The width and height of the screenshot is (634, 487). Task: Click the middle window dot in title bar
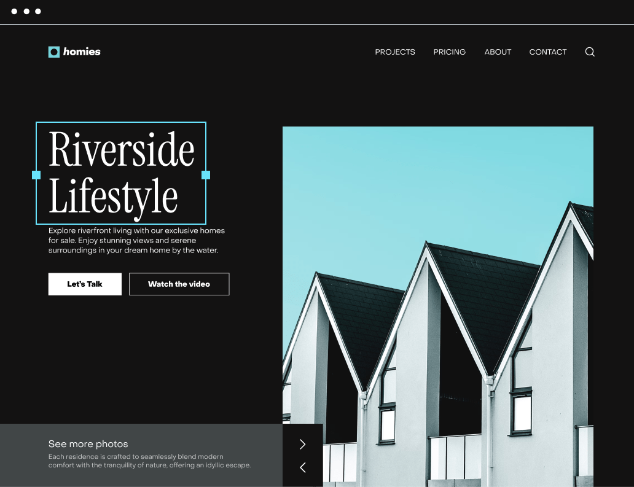[x=26, y=12]
